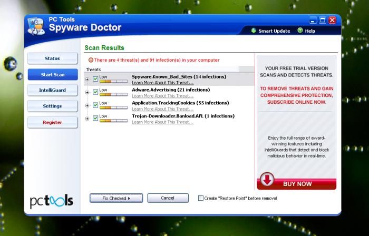Viewport: 369px width, 236px height.
Task: Click the Smart Update link
Action: click(274, 31)
